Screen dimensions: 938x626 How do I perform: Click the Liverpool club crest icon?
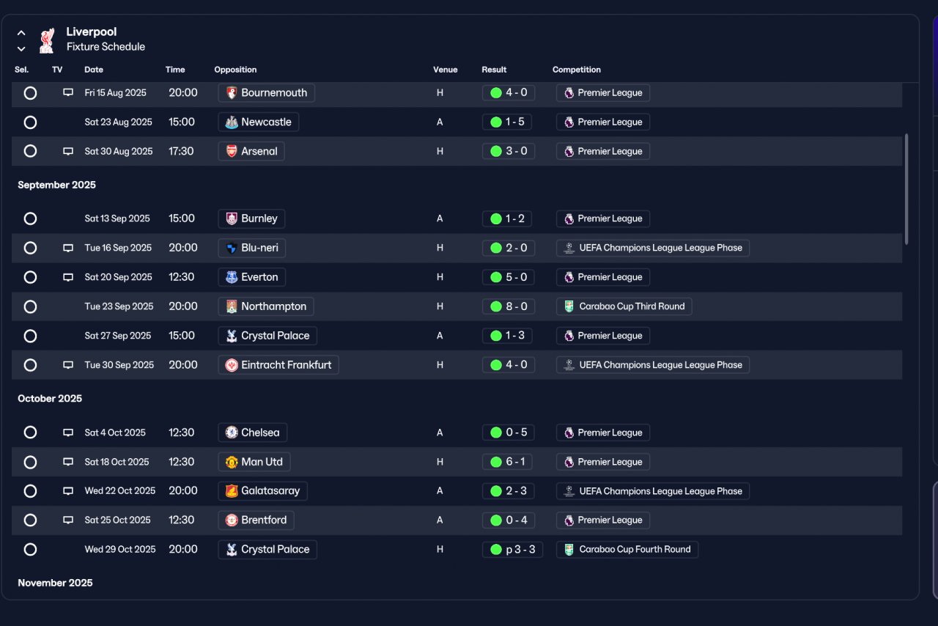[47, 40]
